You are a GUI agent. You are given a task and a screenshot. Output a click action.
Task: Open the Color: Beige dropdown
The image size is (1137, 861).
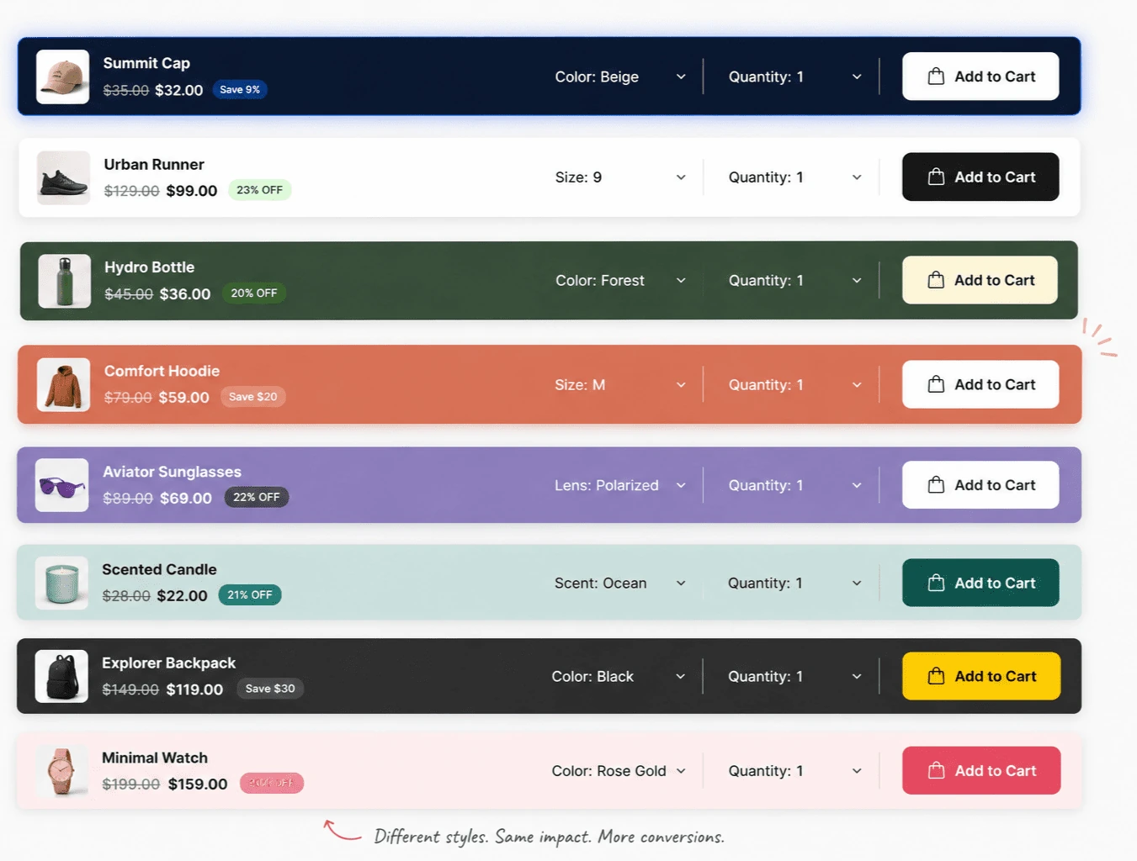tap(621, 77)
